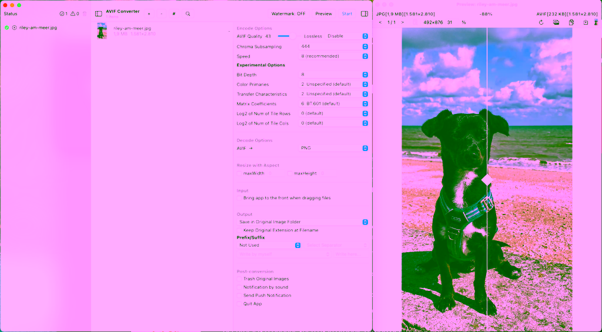Viewport: 602px width, 332px height.
Task: Open the Bit Depth dropdown
Action: [333, 75]
